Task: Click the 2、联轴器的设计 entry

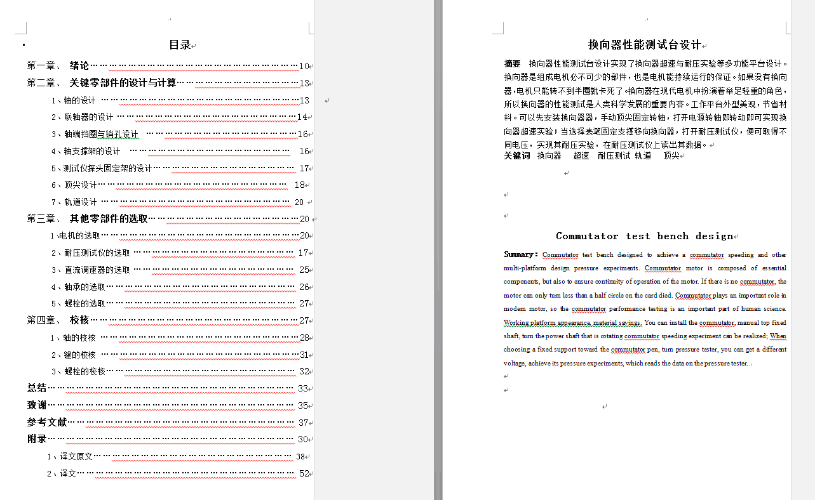Action: click(x=181, y=117)
